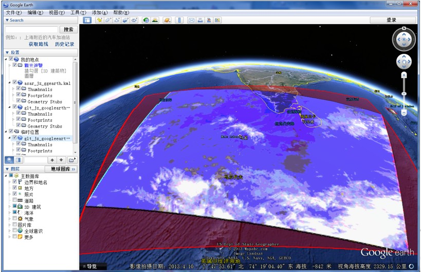
Task: Open the 工具(T) menu
Action: (x=78, y=13)
